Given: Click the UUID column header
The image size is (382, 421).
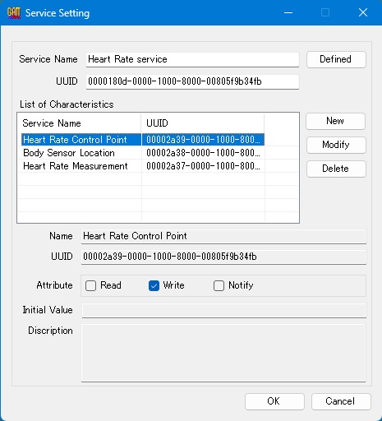Looking at the screenshot, I should pos(203,123).
